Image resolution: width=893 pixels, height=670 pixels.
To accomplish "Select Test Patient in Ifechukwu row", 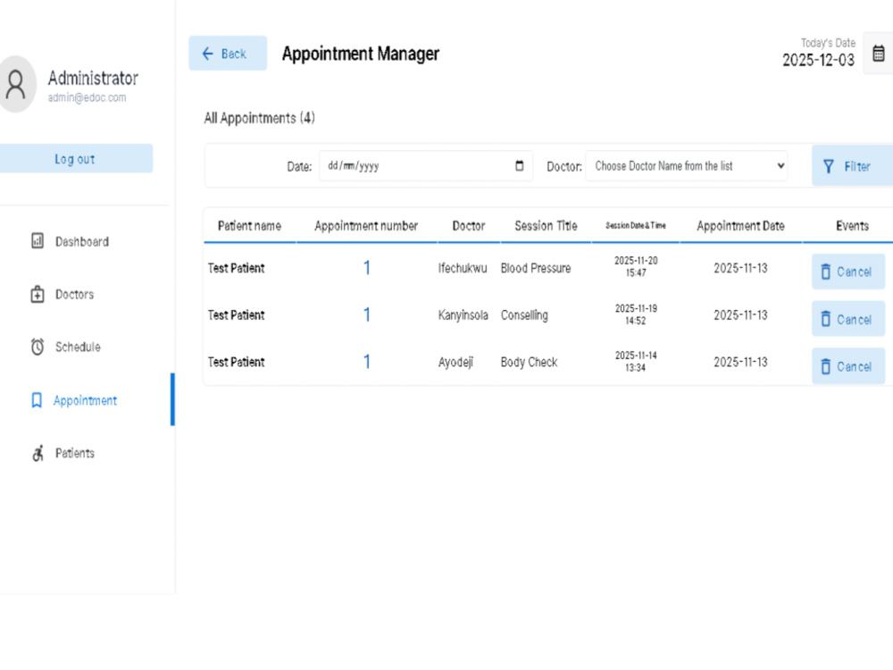I will [x=237, y=268].
